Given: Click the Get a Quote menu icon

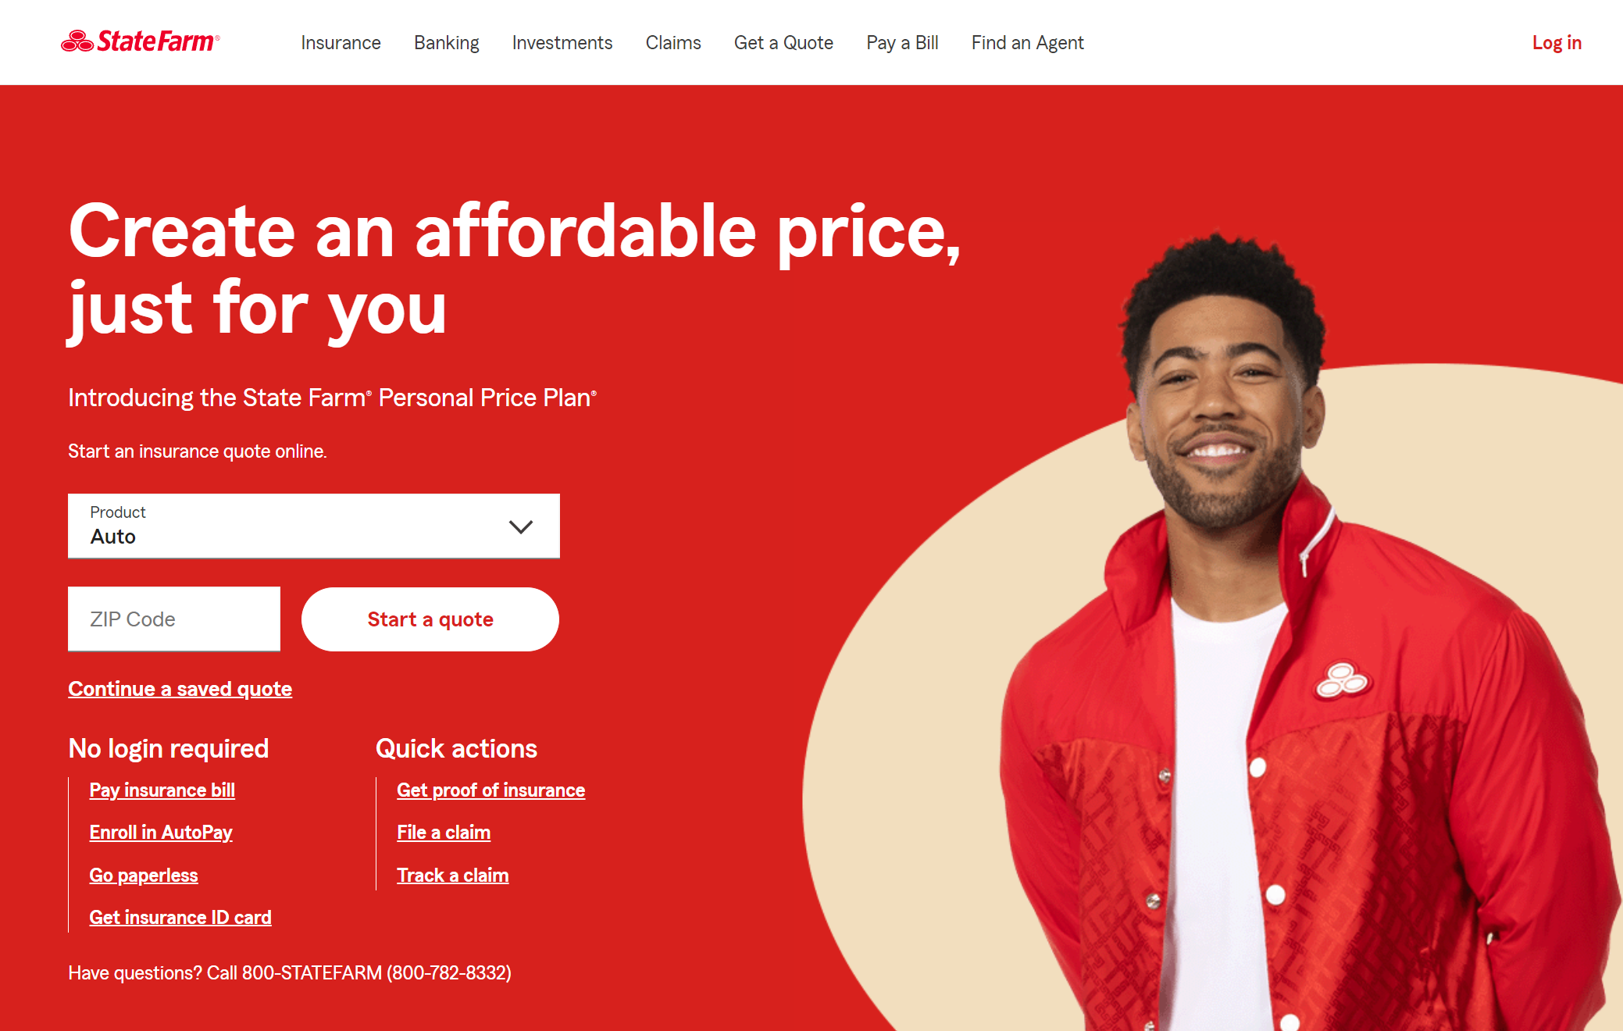Looking at the screenshot, I should coord(783,42).
